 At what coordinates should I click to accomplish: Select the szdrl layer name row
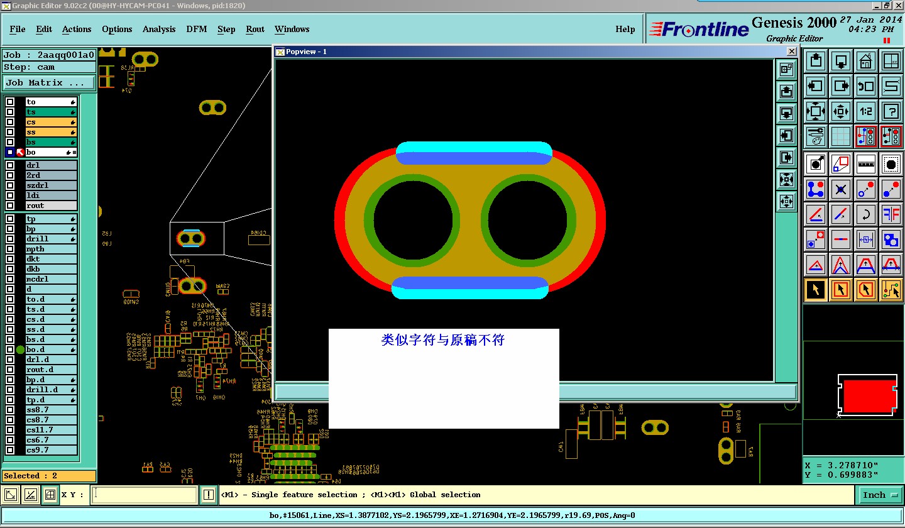[x=51, y=185]
